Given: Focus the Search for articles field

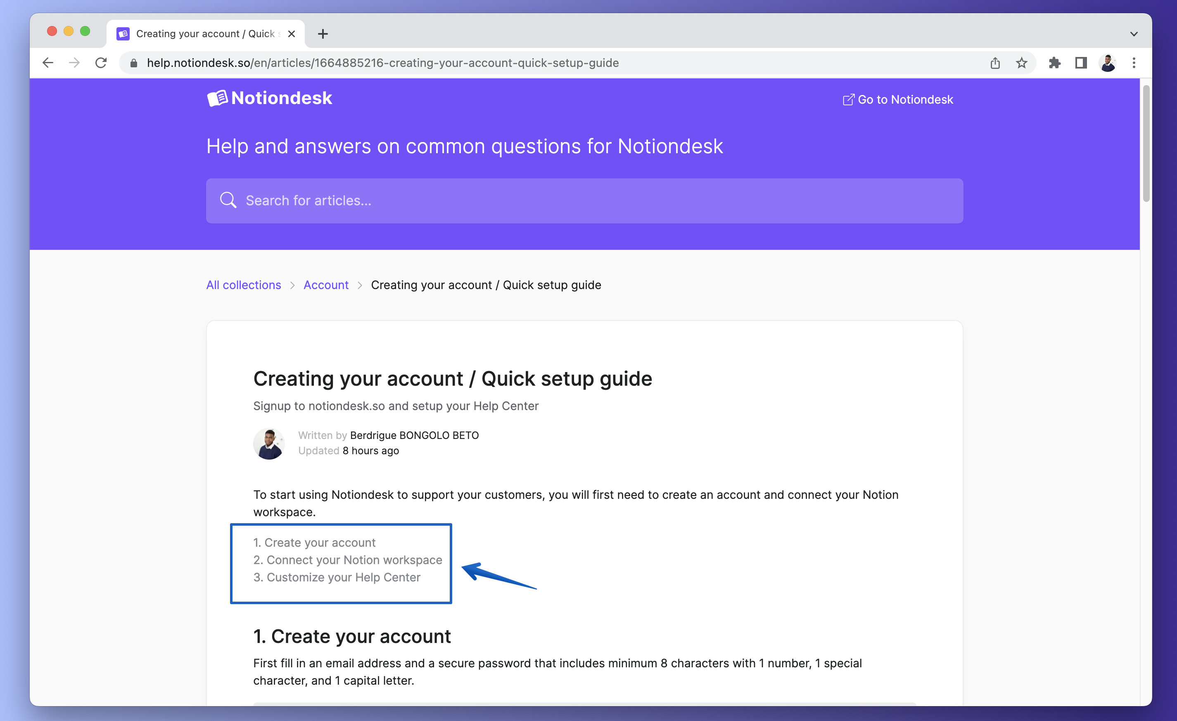Looking at the screenshot, I should (585, 201).
